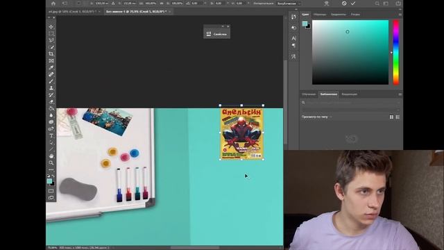Toggle relative positioning for reference point
444x250 pixels.
click(x=113, y=3)
